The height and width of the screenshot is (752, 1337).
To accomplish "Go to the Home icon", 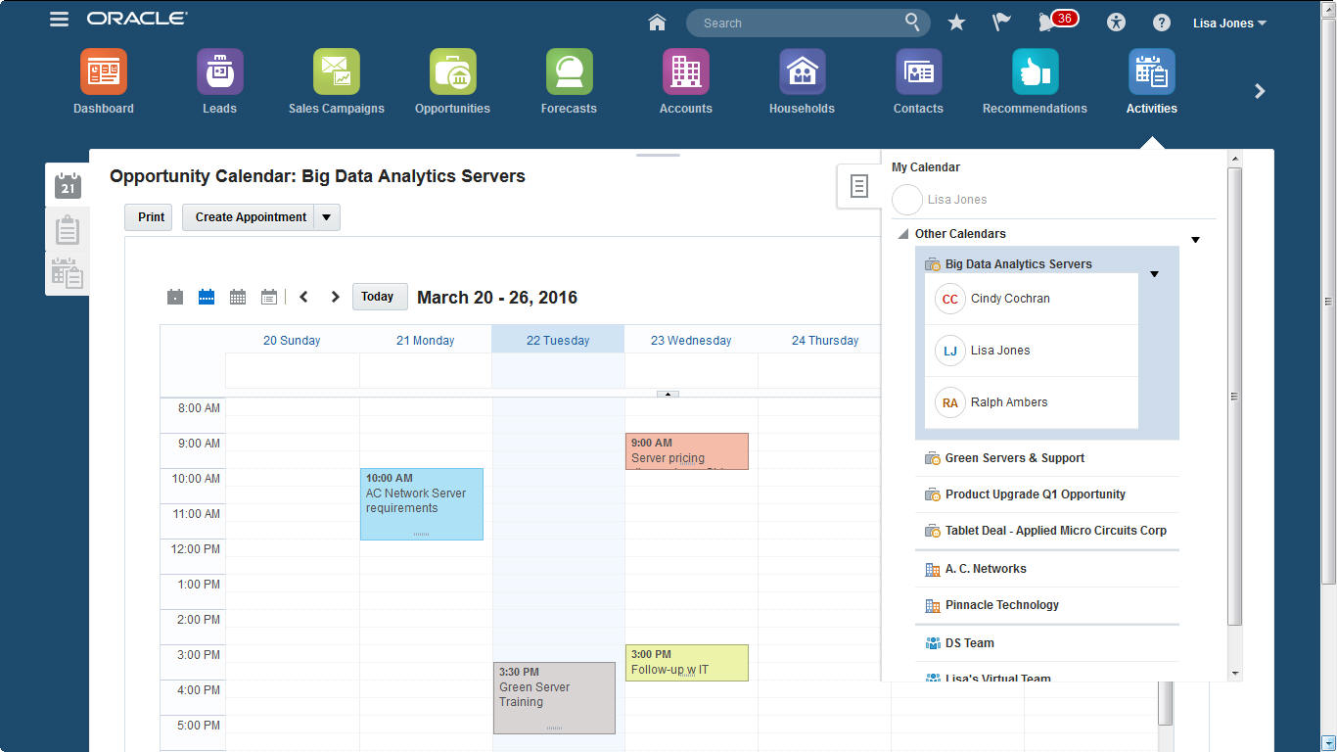I will point(657,23).
